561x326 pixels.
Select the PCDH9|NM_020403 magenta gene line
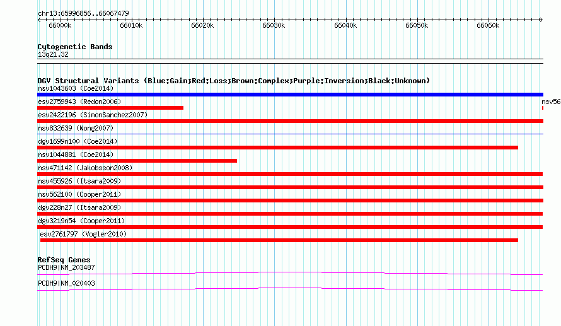290,289
